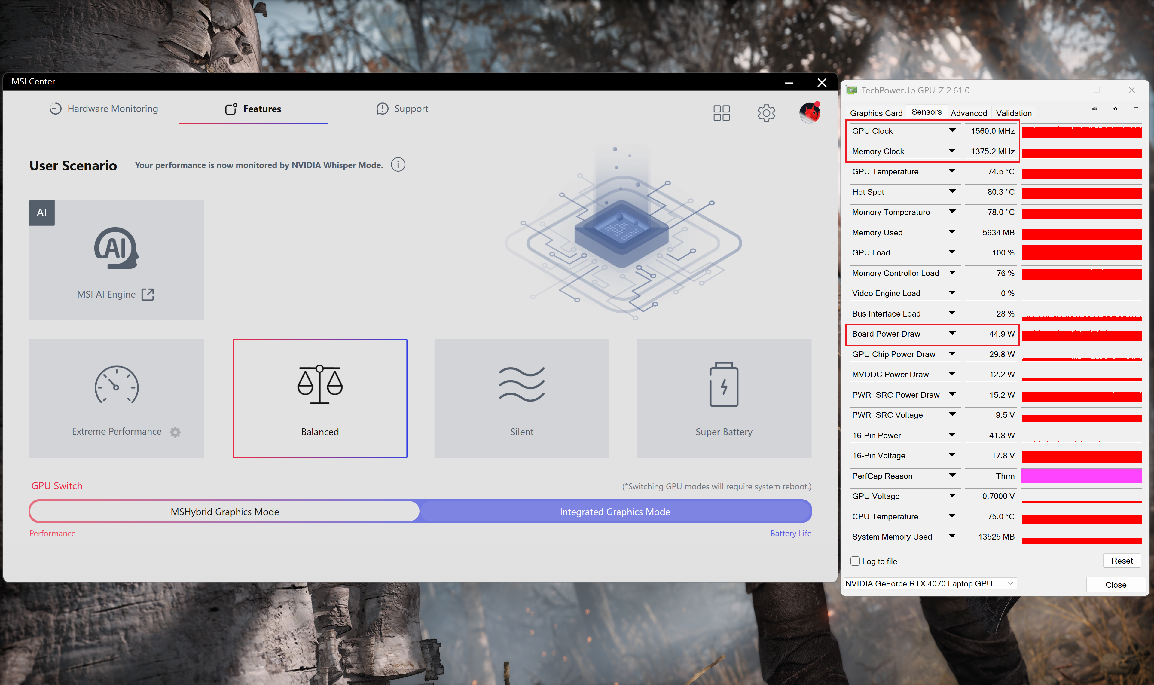Viewport: 1154px width, 685px height.
Task: Click Bus Interface Load graph
Action: pyautogui.click(x=1082, y=314)
